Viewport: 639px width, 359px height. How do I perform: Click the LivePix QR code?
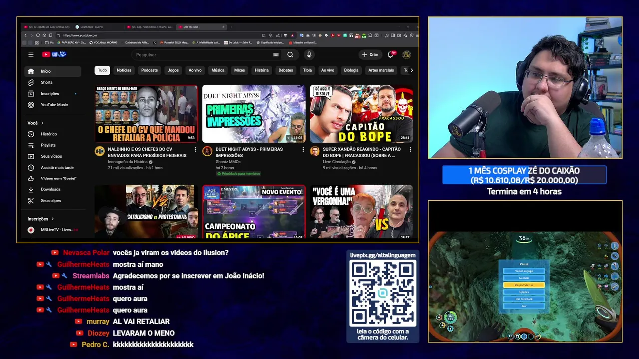pyautogui.click(x=383, y=293)
